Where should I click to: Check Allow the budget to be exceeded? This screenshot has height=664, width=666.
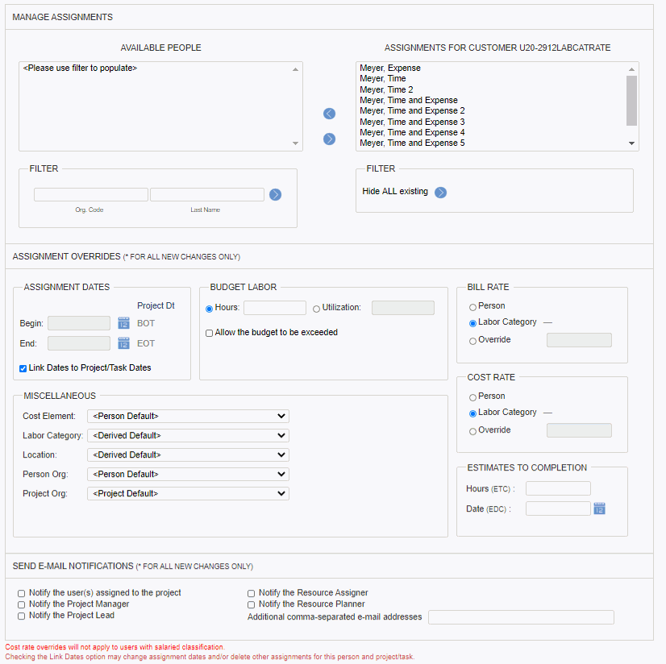pos(209,333)
